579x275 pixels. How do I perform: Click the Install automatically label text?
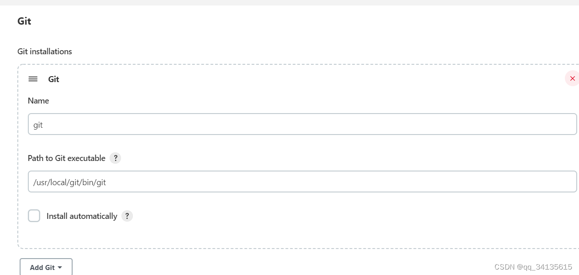pos(82,216)
